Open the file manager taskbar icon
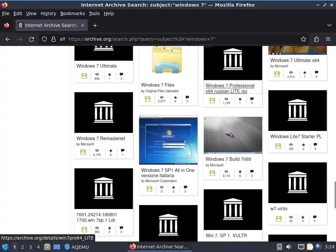Screen dimensions: 336x252 [47, 247]
